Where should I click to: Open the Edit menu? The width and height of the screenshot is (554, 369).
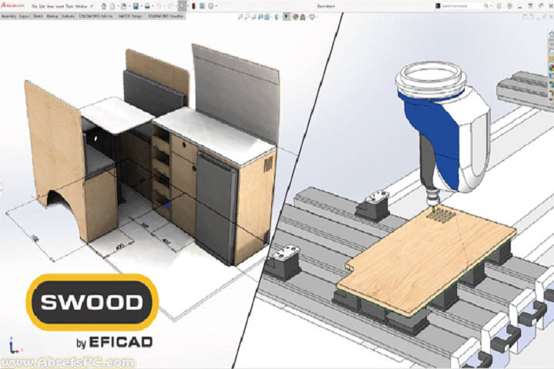click(x=42, y=6)
